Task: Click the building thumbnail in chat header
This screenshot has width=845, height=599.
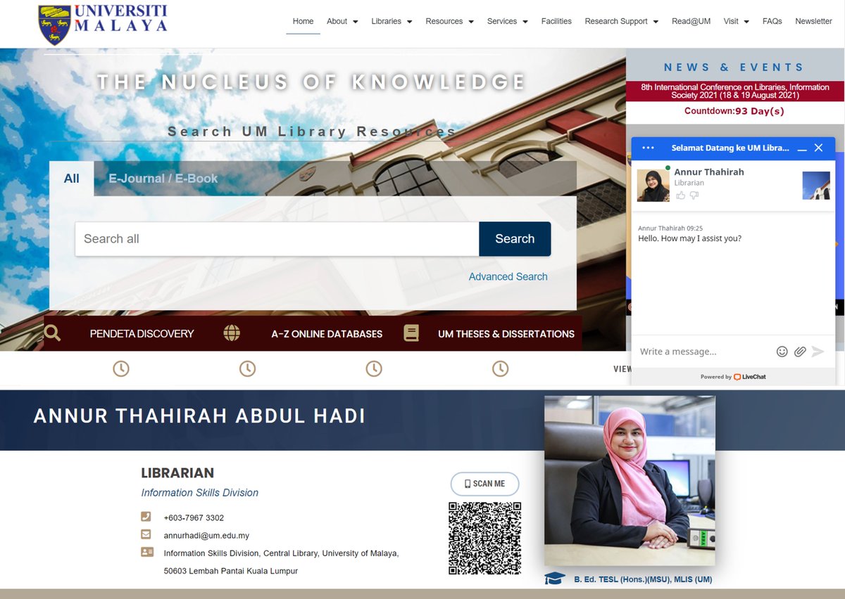Action: (x=816, y=186)
